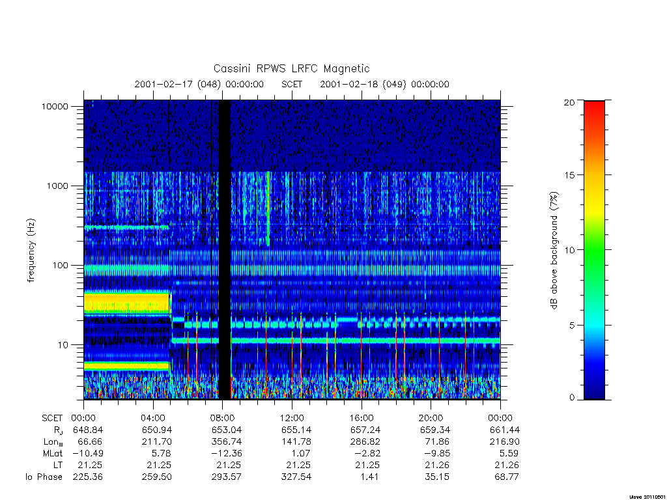Select the green region of the colorbar near 10 dB
The height and width of the screenshot is (500, 667).
tap(594, 250)
